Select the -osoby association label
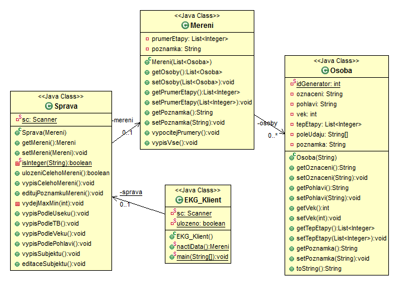The height and width of the screenshot is (285, 399). point(267,123)
